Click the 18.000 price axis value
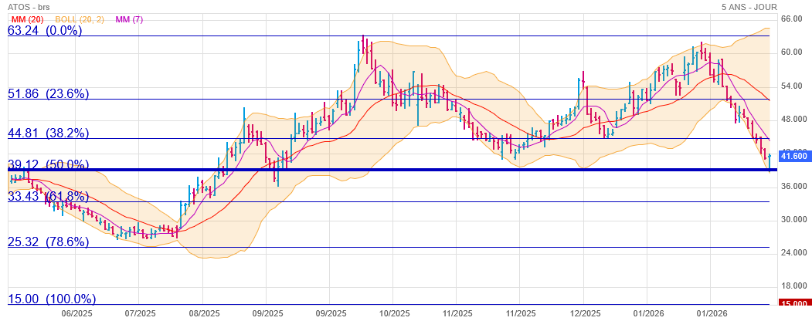The height and width of the screenshot is (321, 812). 794,286
